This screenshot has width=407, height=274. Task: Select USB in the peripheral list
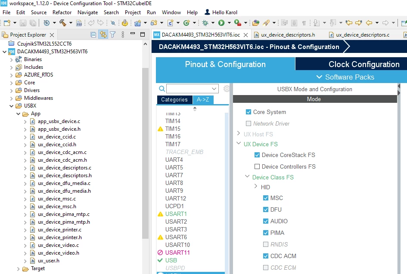click(171, 260)
